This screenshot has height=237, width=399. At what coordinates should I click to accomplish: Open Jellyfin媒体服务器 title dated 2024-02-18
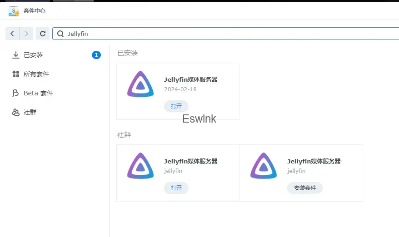coord(190,79)
